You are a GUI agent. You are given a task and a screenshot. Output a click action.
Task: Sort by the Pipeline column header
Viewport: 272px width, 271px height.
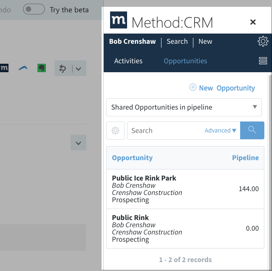(x=245, y=158)
